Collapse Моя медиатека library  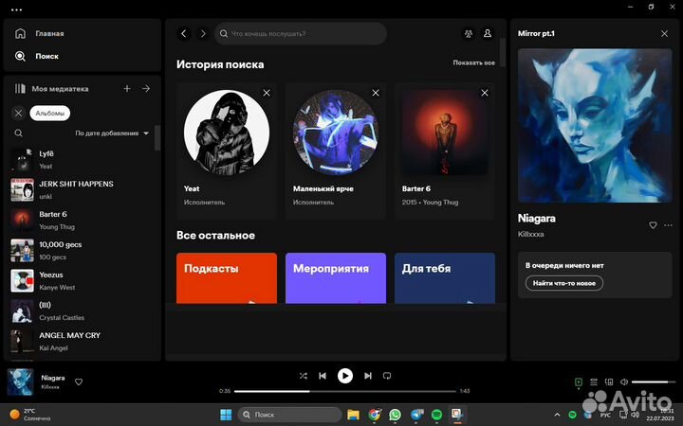coord(51,89)
